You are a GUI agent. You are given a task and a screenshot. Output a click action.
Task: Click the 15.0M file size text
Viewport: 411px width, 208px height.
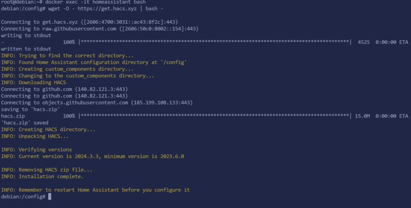pos(362,116)
